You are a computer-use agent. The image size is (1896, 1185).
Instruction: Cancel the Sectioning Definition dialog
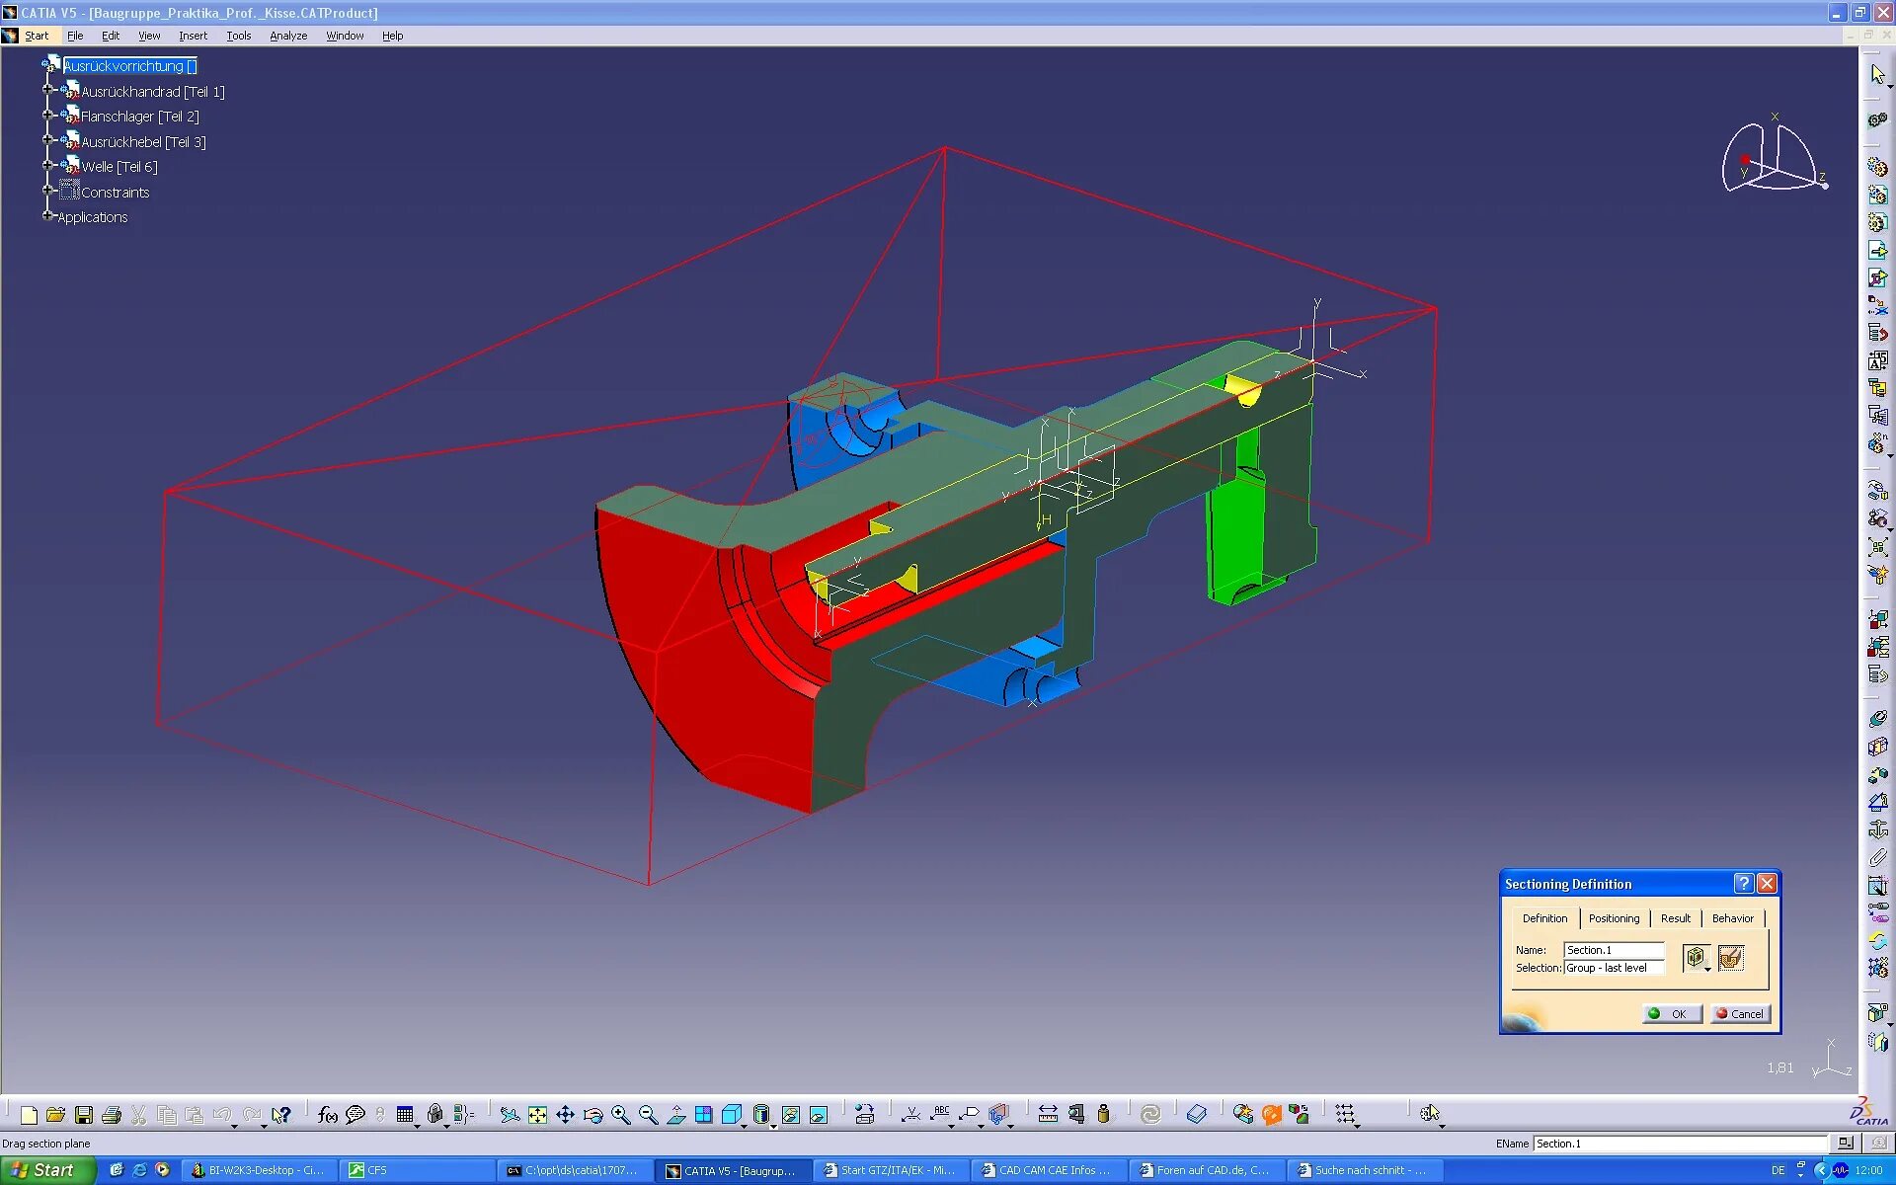pos(1740,1014)
